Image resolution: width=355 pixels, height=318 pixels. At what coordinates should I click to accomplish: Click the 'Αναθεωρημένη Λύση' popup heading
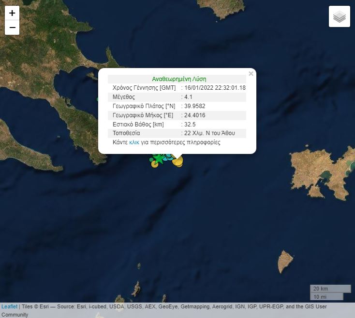pyautogui.click(x=179, y=79)
